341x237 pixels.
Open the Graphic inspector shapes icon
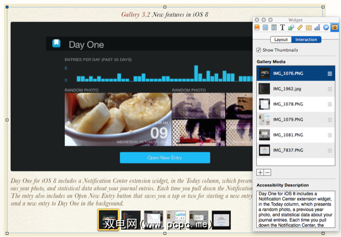pyautogui.click(x=291, y=27)
